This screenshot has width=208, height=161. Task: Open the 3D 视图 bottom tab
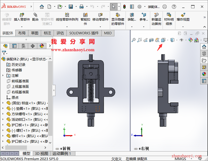42,154
